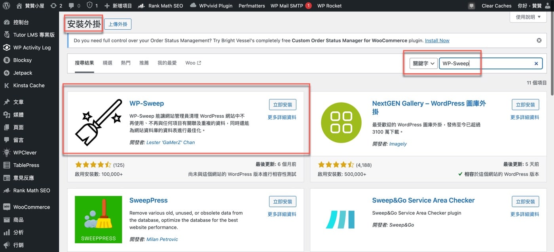Open the 關鍵字 search type dropdown
Viewport: 554px width, 252px height.
coord(423,63)
